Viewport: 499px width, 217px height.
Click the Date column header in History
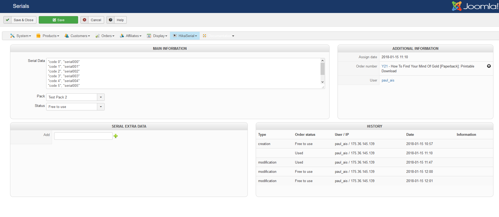[x=410, y=134]
